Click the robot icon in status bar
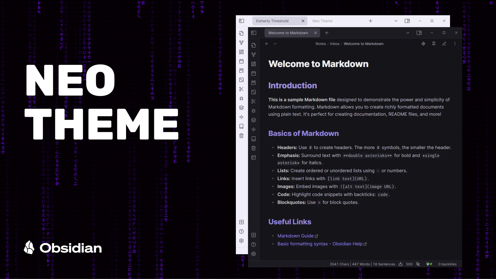 400,264
